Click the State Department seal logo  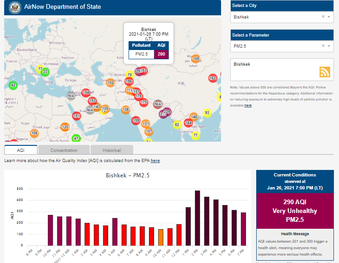pos(15,8)
